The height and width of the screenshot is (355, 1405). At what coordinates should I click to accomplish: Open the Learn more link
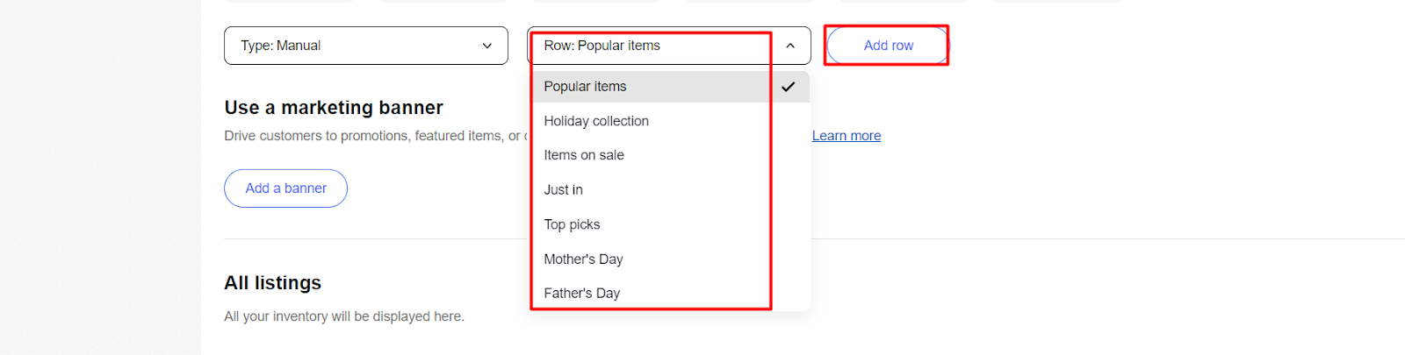(x=846, y=136)
